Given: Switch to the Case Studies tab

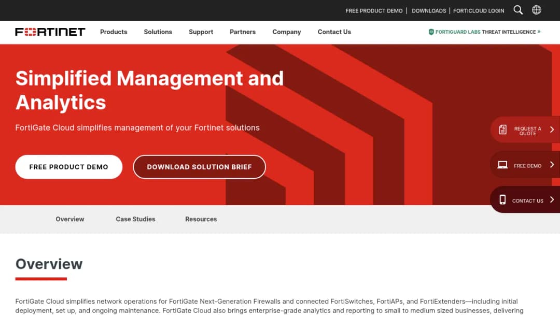Looking at the screenshot, I should point(135,219).
